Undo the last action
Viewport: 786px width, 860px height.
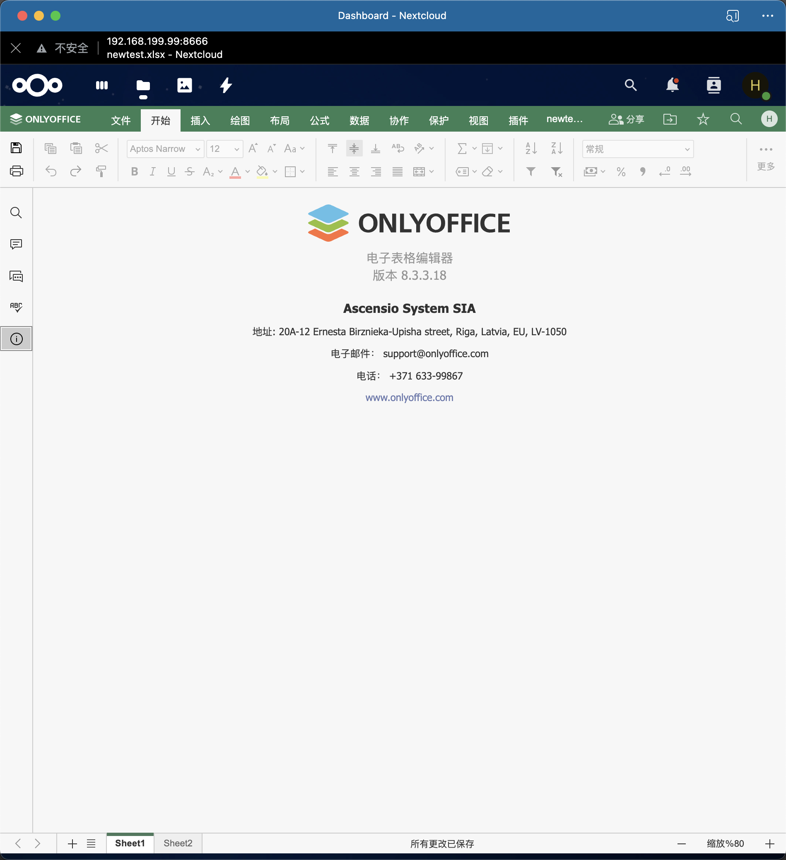click(x=51, y=171)
